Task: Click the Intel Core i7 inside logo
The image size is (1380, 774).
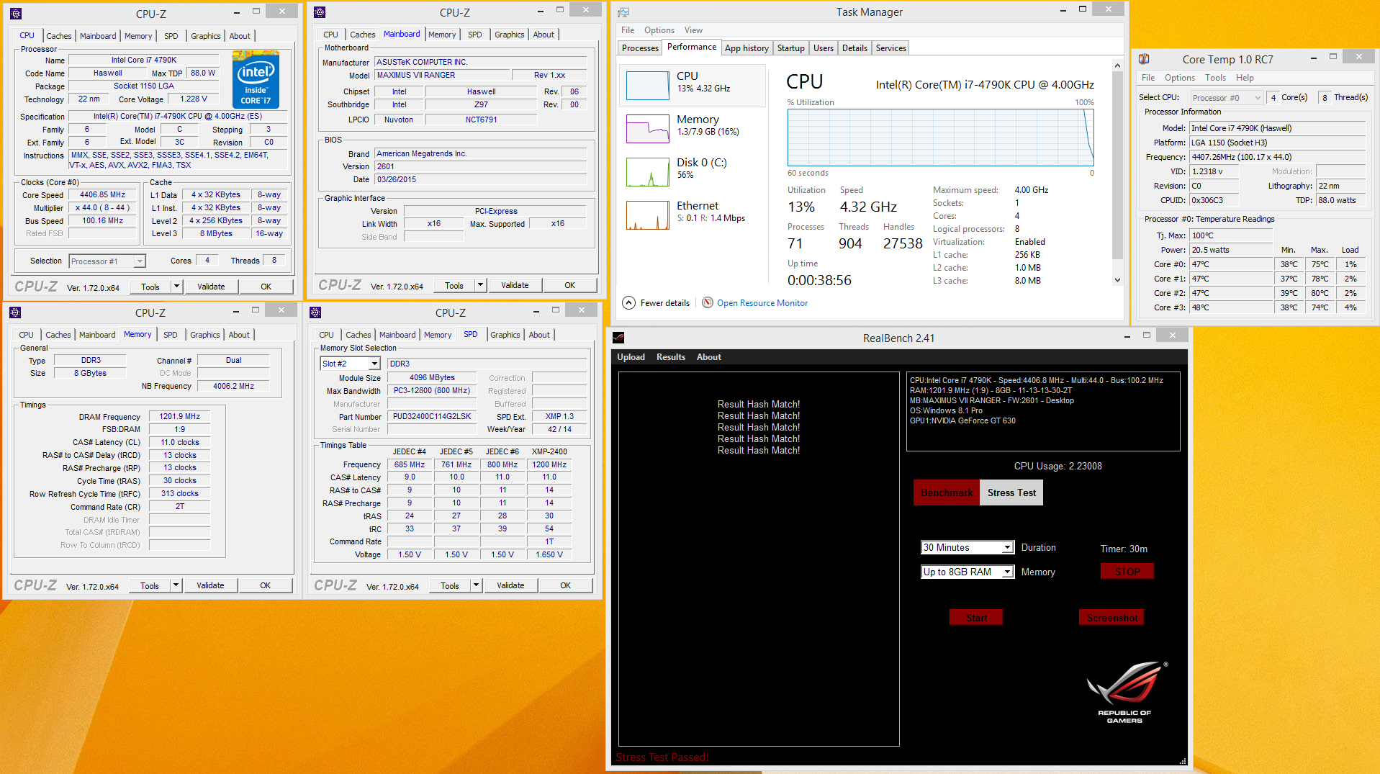Action: click(256, 80)
